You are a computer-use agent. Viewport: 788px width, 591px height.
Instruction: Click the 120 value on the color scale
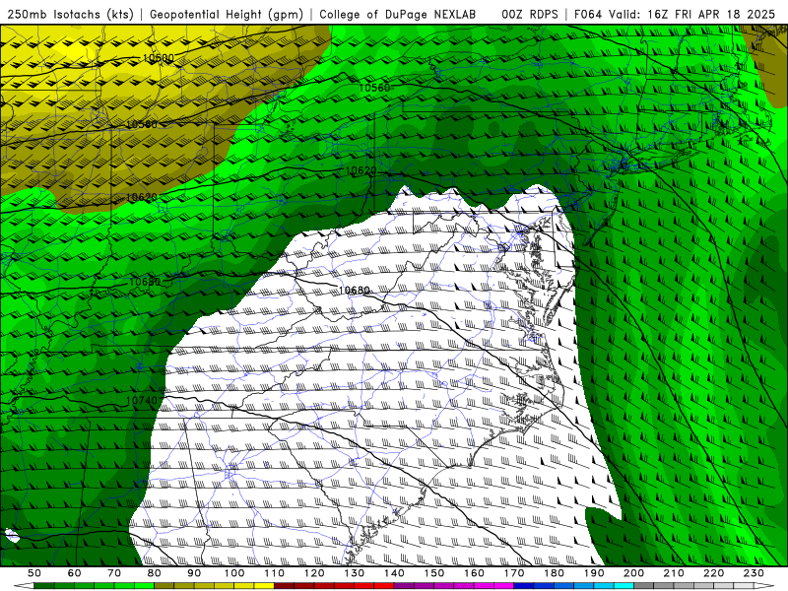(314, 573)
